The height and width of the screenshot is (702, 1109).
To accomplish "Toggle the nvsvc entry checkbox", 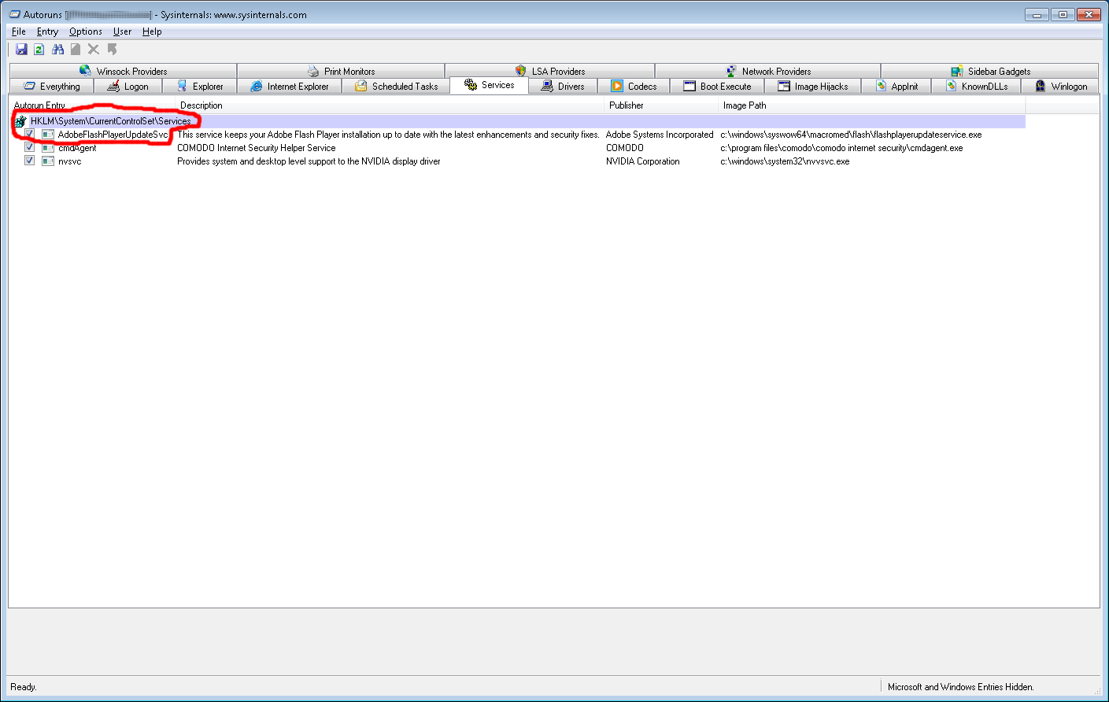I will 29,161.
